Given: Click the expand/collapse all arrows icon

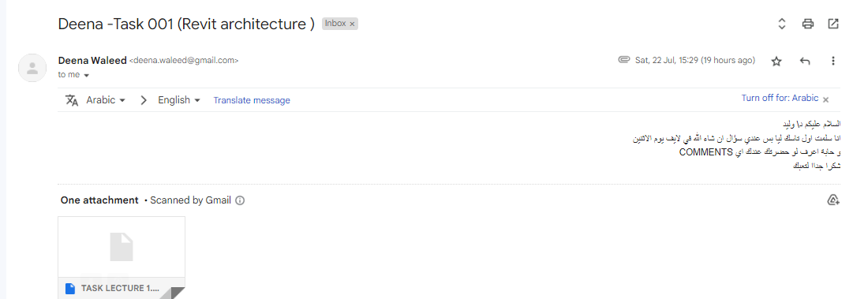Looking at the screenshot, I should point(782,24).
